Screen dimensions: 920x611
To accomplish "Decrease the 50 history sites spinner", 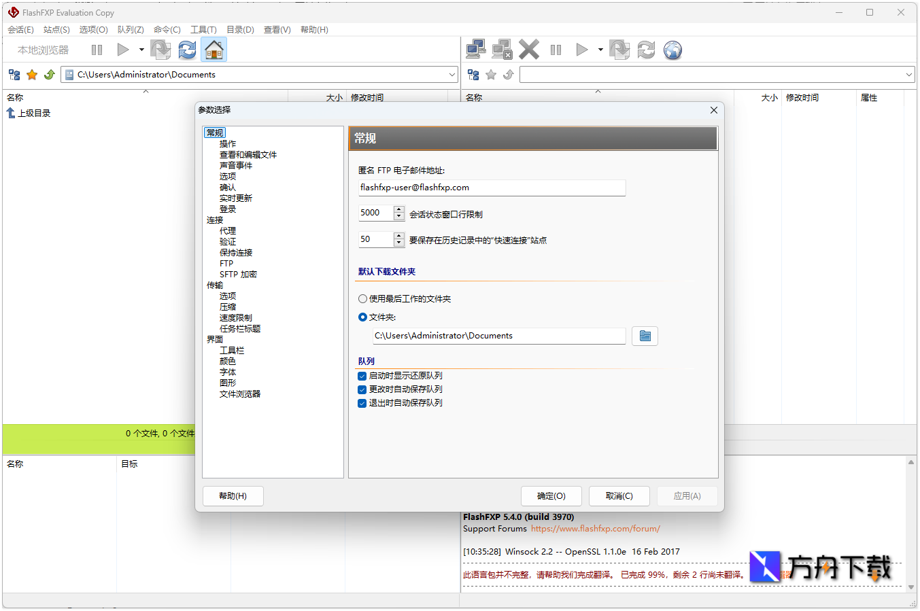I will 399,243.
